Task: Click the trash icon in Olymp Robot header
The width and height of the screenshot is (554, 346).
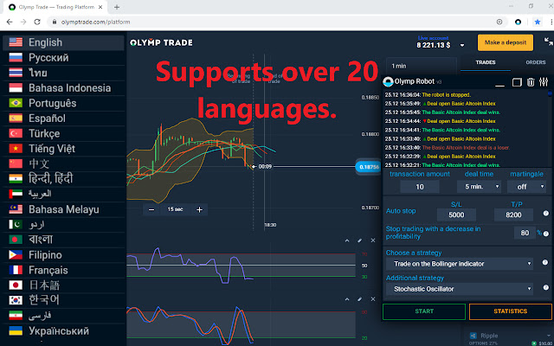Action: [x=529, y=82]
